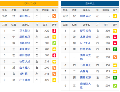Click batting order 9 in 庄子 雄大 row
This screenshot has width=120, height=92.
point(4,80)
